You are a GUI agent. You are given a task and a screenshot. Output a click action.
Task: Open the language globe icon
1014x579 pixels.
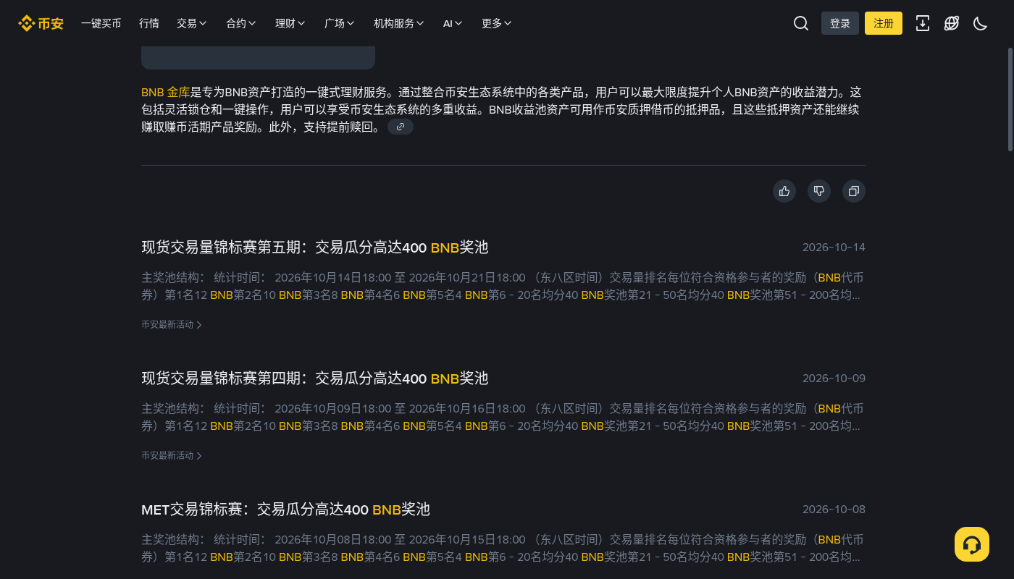tap(952, 23)
